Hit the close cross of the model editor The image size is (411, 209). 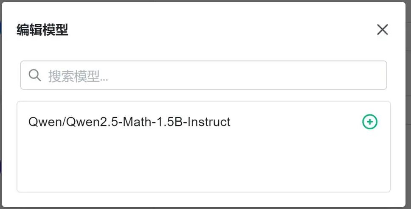tap(382, 30)
